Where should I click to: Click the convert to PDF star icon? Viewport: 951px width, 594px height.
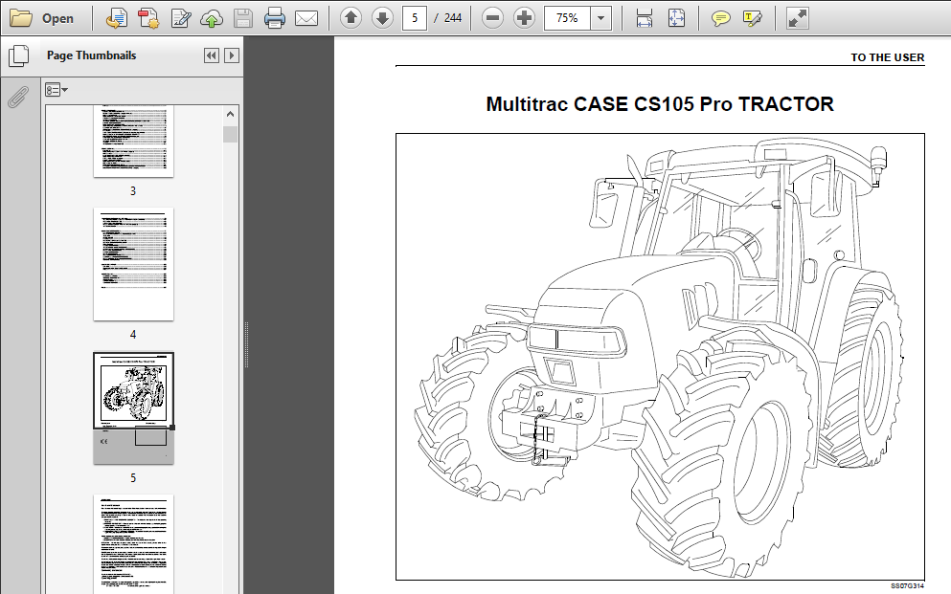pyautogui.click(x=148, y=18)
